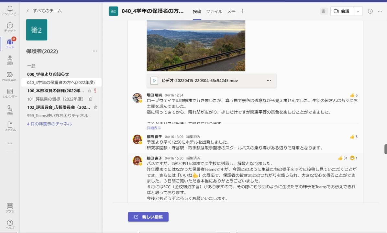Open the Calendar (カレンダー)
The width and height of the screenshot is (387, 233).
tap(10, 93)
